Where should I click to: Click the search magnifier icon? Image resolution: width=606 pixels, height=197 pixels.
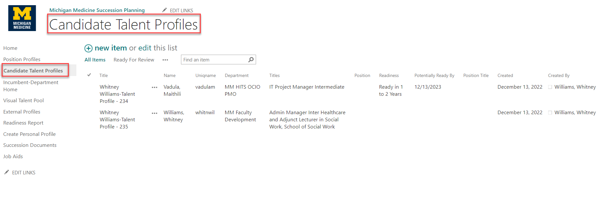point(251,60)
